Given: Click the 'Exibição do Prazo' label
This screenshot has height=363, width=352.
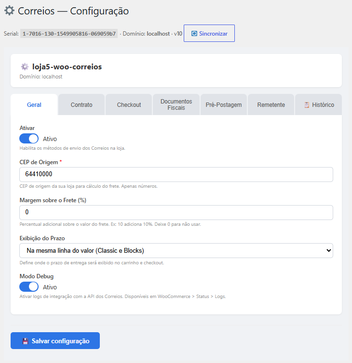Looking at the screenshot, I should [x=42, y=238].
